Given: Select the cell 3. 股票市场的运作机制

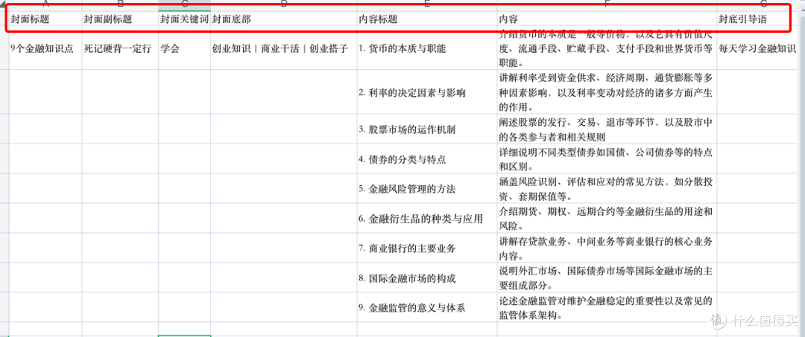Looking at the screenshot, I should pyautogui.click(x=427, y=129).
